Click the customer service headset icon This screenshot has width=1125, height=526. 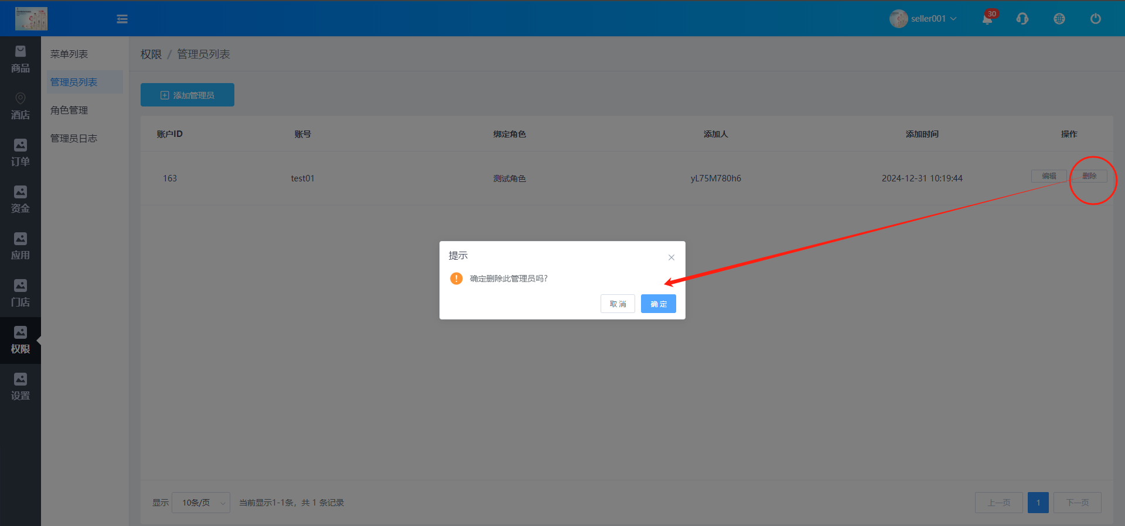click(1022, 19)
